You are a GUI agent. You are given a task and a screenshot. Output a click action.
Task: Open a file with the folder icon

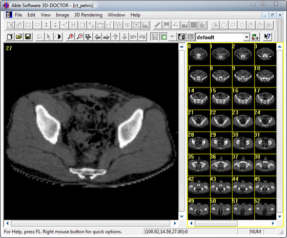tap(19, 37)
